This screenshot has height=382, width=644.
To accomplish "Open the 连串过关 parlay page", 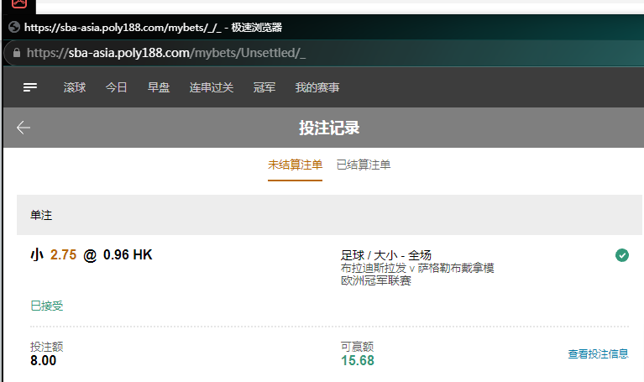I will tap(212, 87).
